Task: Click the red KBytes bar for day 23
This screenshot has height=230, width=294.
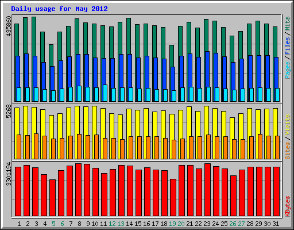Action: click(207, 190)
